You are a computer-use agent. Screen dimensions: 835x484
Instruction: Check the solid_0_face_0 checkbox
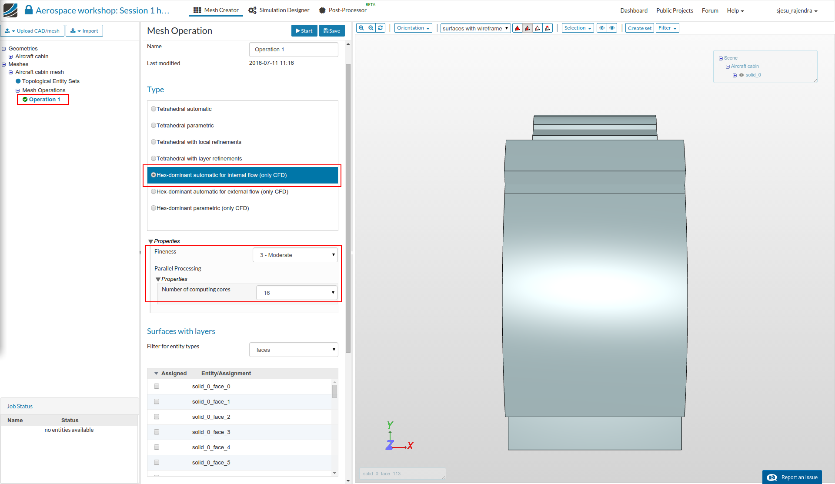[x=157, y=386]
